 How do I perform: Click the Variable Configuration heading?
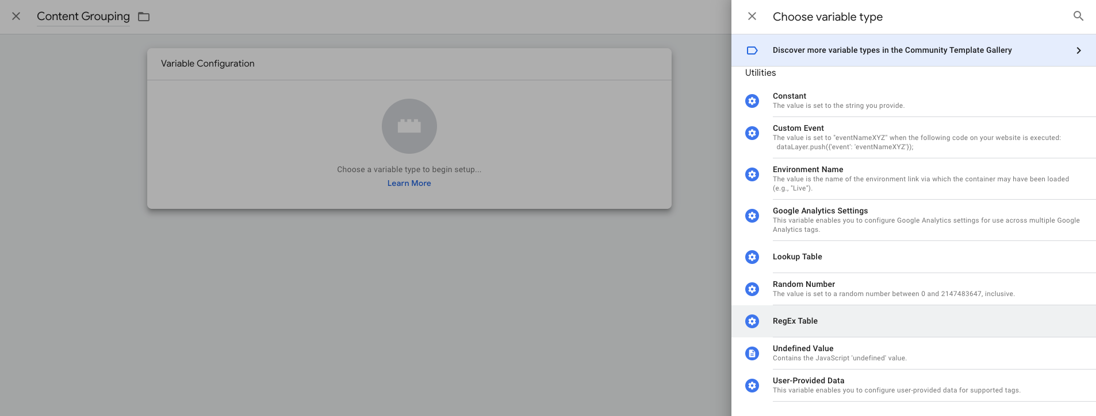pos(208,64)
